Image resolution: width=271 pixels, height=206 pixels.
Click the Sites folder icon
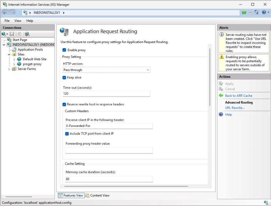(x=14, y=54)
